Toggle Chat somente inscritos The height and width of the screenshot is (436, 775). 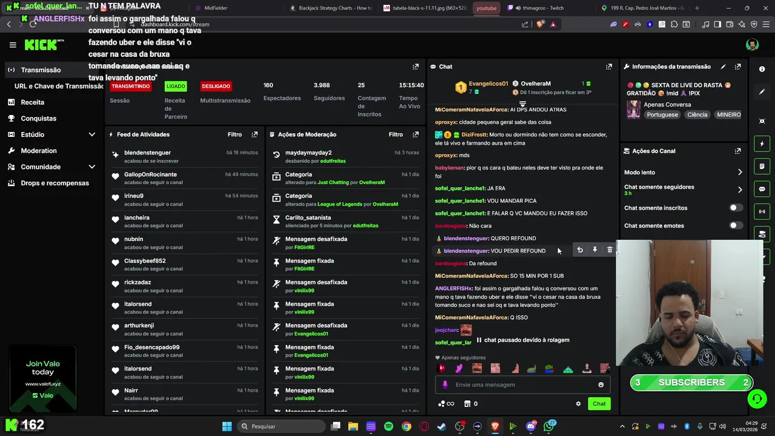736,208
